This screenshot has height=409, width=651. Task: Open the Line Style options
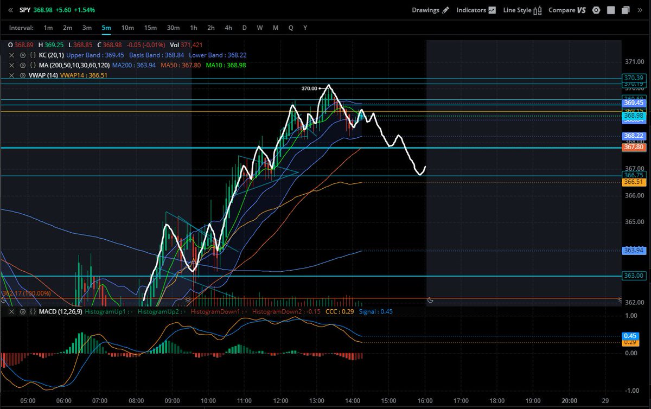click(x=523, y=10)
